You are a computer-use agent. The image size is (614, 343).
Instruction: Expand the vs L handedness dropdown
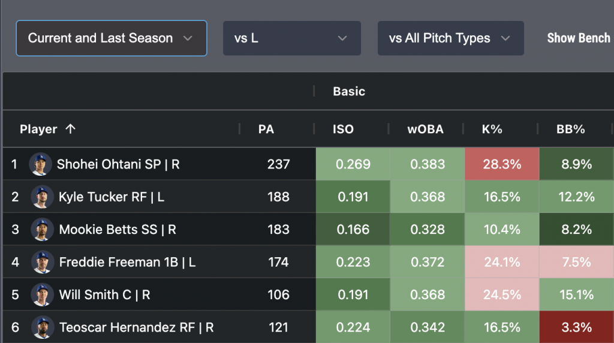[x=291, y=38]
